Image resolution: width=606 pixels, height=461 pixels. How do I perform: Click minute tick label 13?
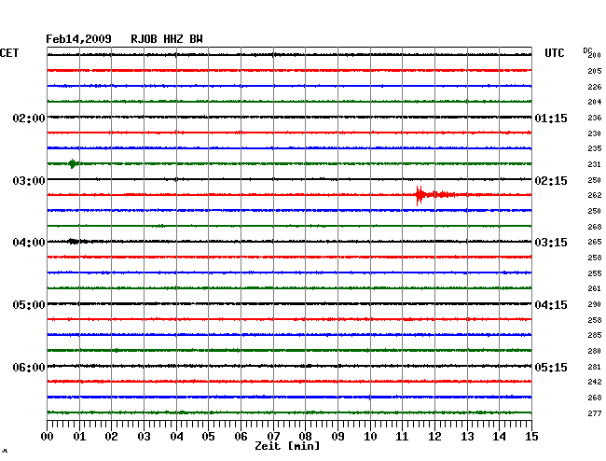pos(467,437)
